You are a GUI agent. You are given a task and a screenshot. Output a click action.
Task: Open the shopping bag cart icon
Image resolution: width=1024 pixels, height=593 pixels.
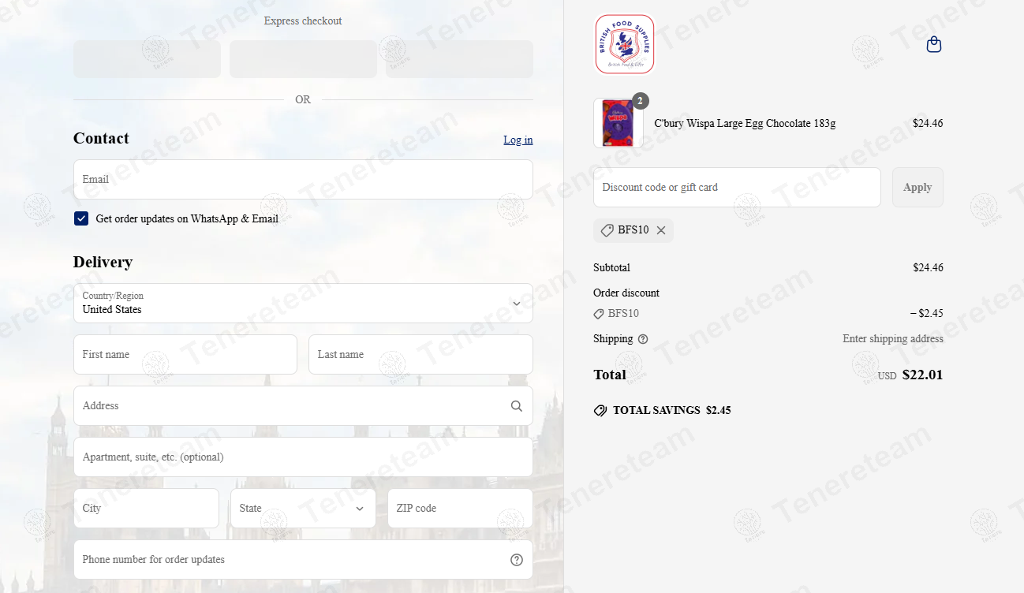coord(933,44)
